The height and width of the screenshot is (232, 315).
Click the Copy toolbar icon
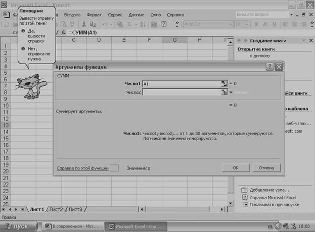click(x=93, y=24)
